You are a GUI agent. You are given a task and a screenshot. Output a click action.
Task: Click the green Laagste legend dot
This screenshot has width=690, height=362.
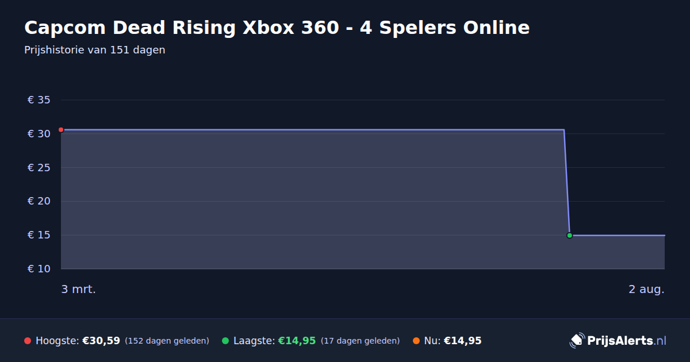point(225,341)
